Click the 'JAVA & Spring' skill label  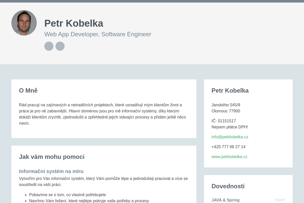[225, 200]
